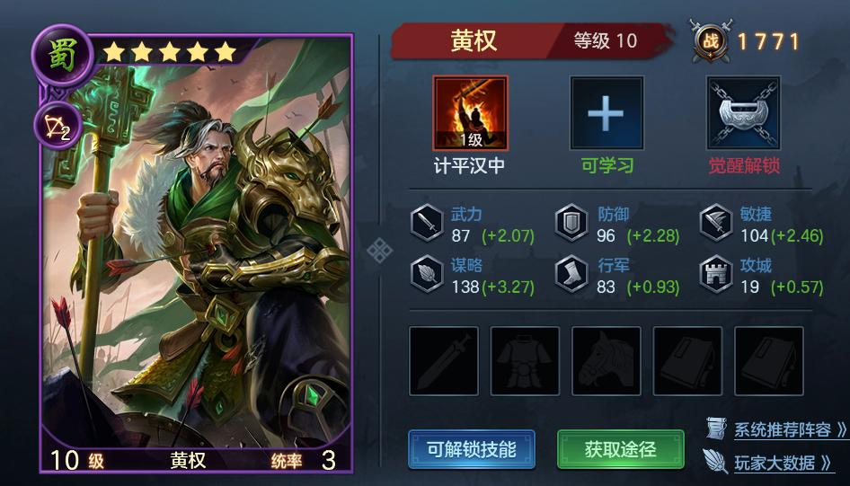Click the 可解锁技能 blue button
Screen dimensions: 850x486
coord(472,449)
